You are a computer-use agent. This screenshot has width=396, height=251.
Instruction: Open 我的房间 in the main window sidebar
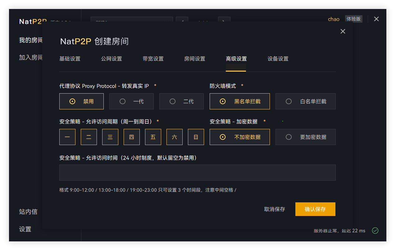click(x=31, y=40)
